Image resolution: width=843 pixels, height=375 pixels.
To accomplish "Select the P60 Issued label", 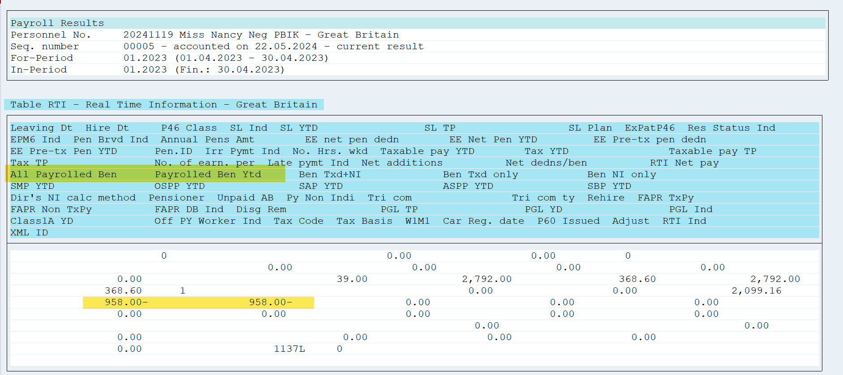I will point(568,221).
